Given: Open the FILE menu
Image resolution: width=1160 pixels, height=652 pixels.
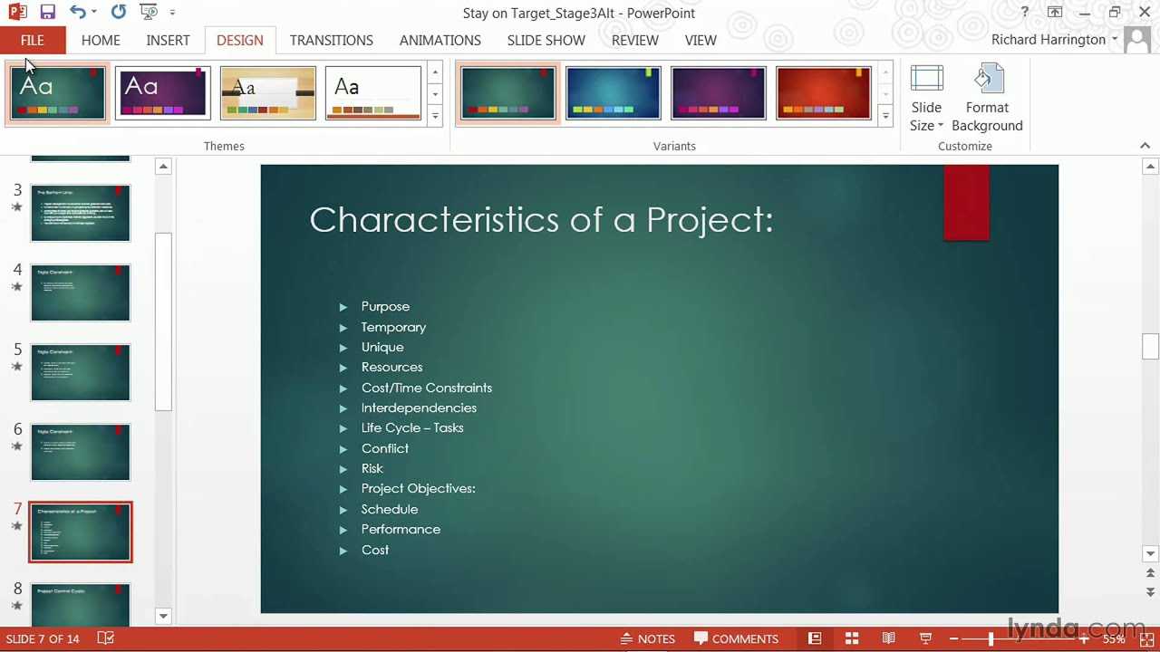Looking at the screenshot, I should [32, 40].
